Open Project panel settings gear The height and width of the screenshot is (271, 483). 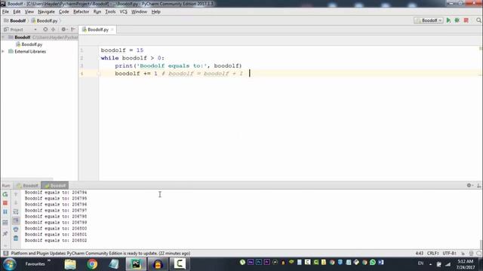[x=63, y=29]
